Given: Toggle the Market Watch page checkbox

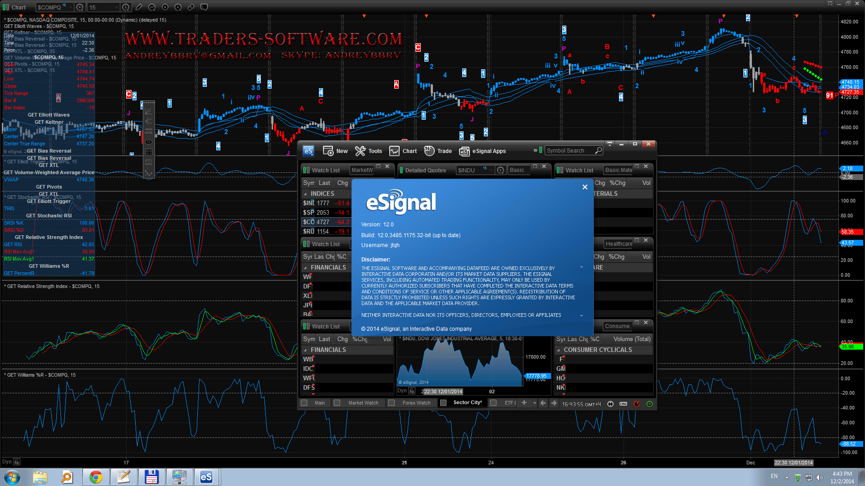Looking at the screenshot, I should tap(337, 403).
